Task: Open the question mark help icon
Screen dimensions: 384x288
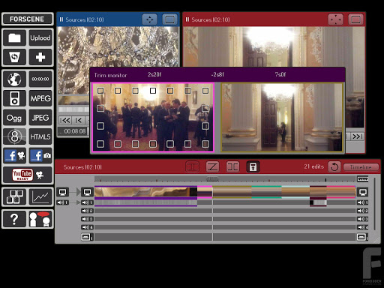Action: click(14, 219)
